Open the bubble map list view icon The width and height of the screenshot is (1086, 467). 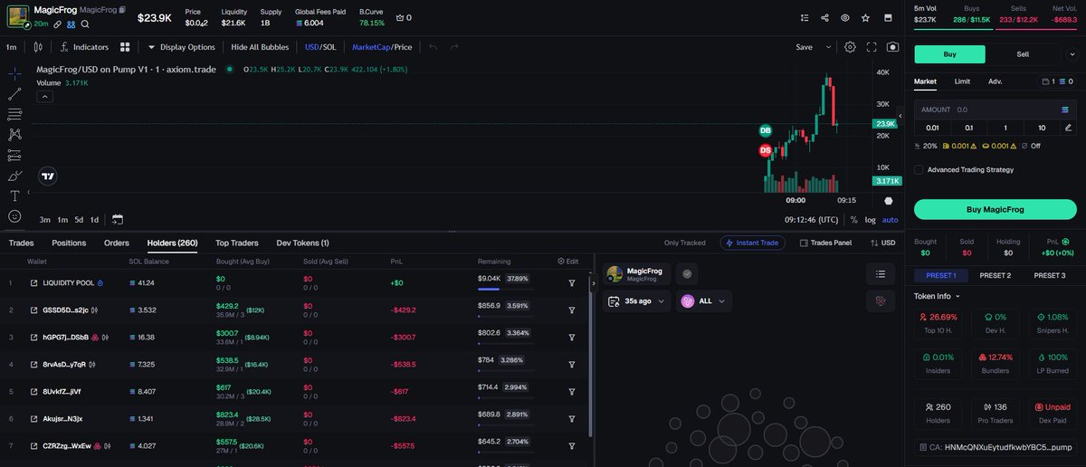(881, 274)
